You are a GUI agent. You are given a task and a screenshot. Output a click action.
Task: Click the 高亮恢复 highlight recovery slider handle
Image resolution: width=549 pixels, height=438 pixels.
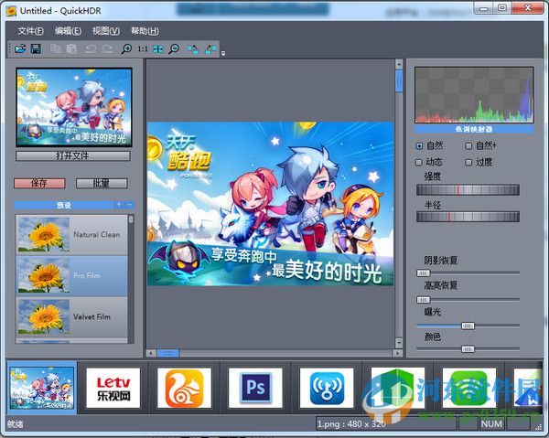coord(423,299)
